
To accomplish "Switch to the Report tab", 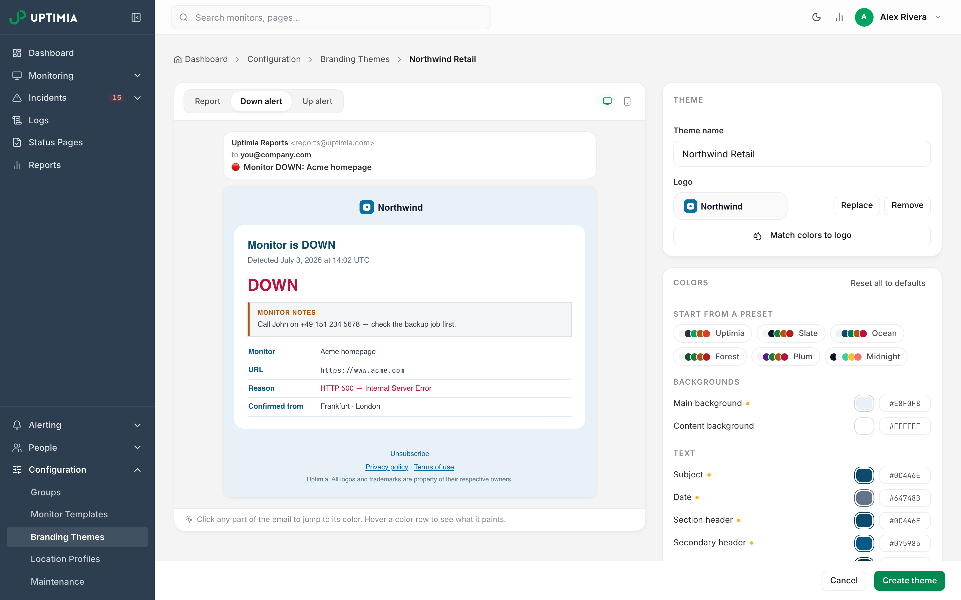I will tap(207, 101).
